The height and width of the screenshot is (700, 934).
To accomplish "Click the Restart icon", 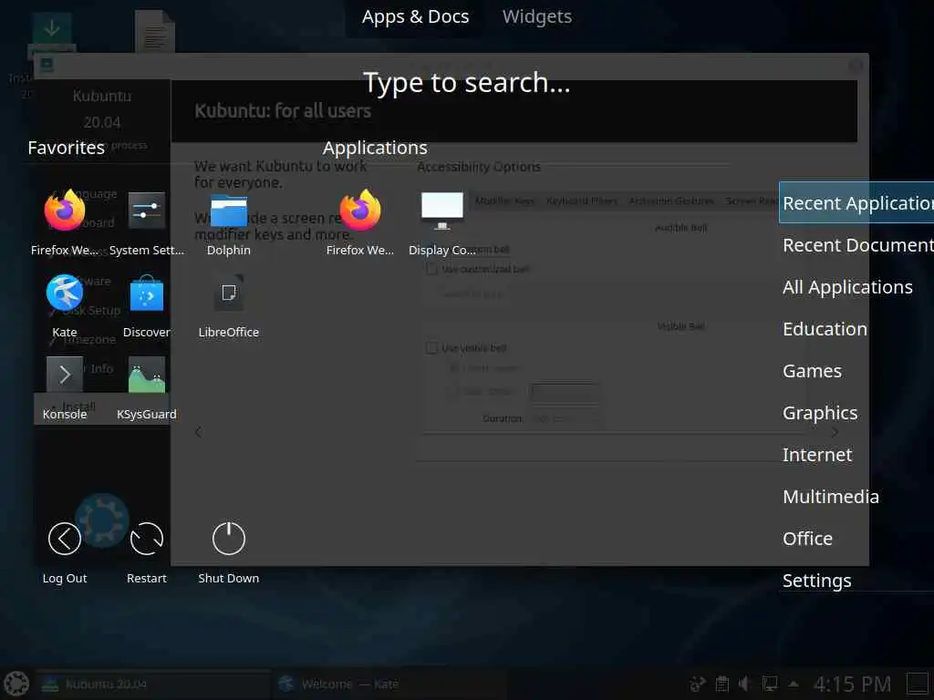I will point(147,539).
